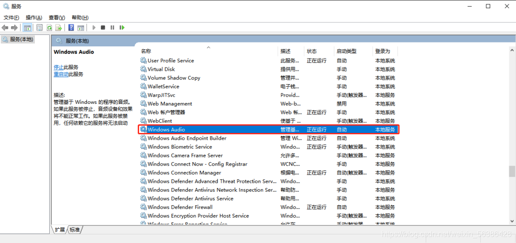Viewport: 516px width, 243px height.
Task: Click the gear icon of WarpJITSvc
Action: (143, 95)
